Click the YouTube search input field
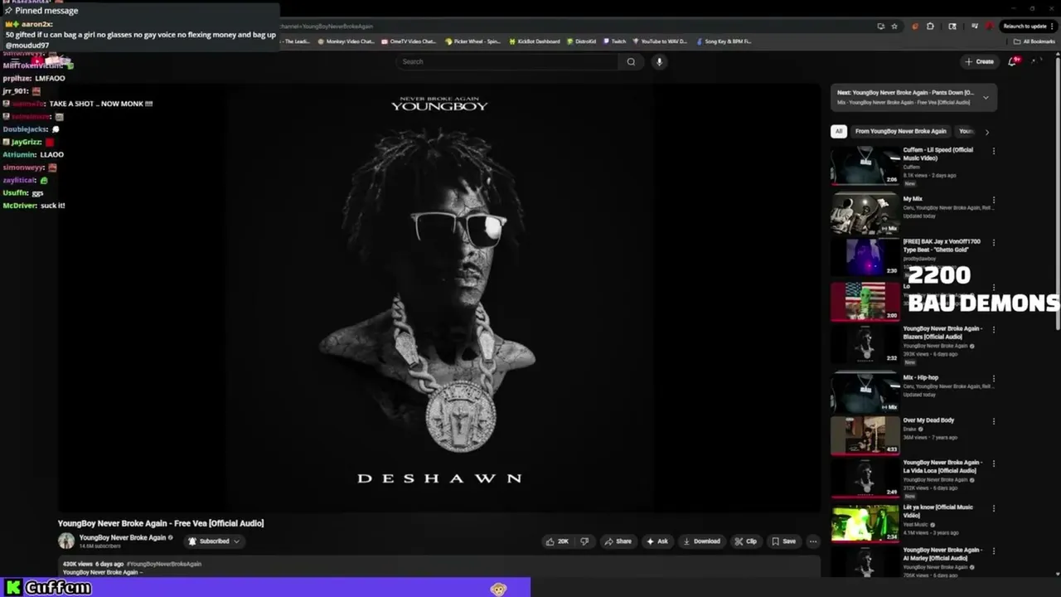Screen dimensions: 1061x597 pos(507,61)
